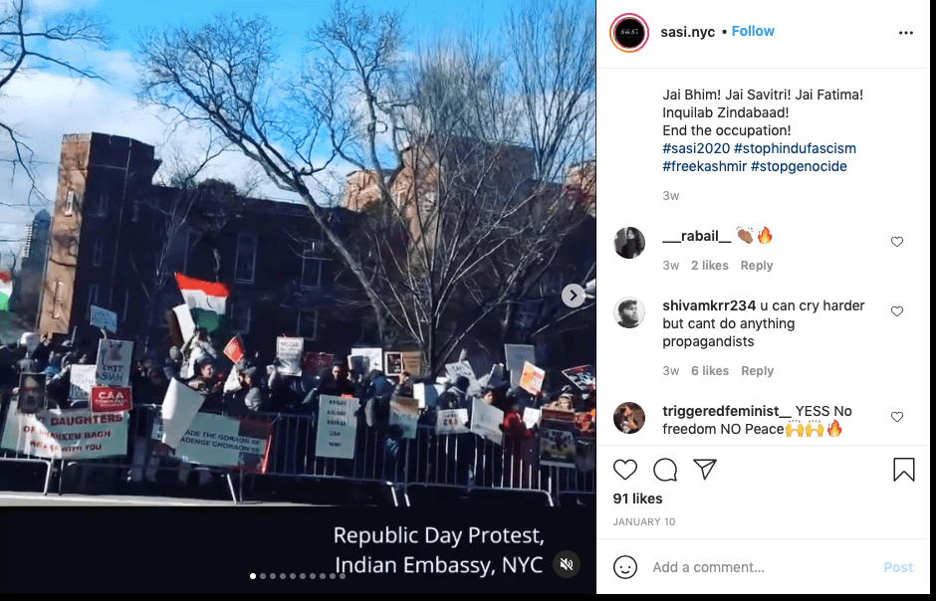This screenshot has width=936, height=601.
Task: View likes on the __rabail__ comment
Action: [710, 266]
